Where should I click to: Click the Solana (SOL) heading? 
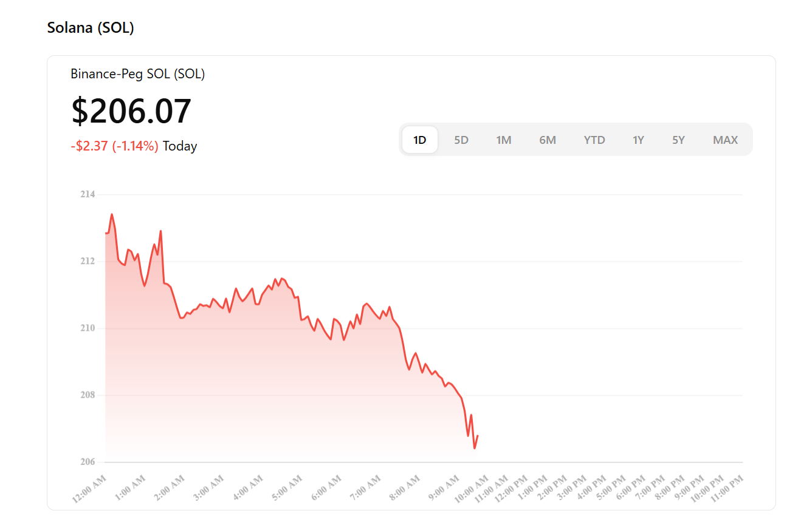pyautogui.click(x=91, y=28)
